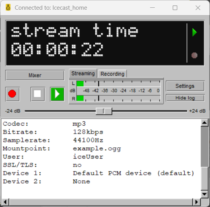Screen dimensions: 210x207
Task: Click the gain slider handle
Action: 104,111
